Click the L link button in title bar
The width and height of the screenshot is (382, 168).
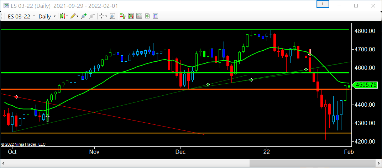point(323,4)
